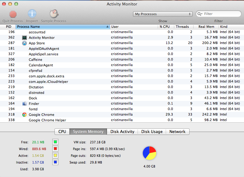Select the com.apple.dock.extra process row
This screenshot has width=244, height=177.
point(122,76)
